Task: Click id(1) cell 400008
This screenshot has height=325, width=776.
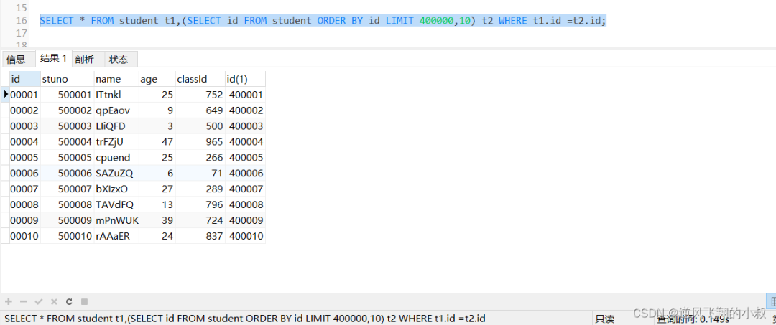Action: (x=246, y=204)
